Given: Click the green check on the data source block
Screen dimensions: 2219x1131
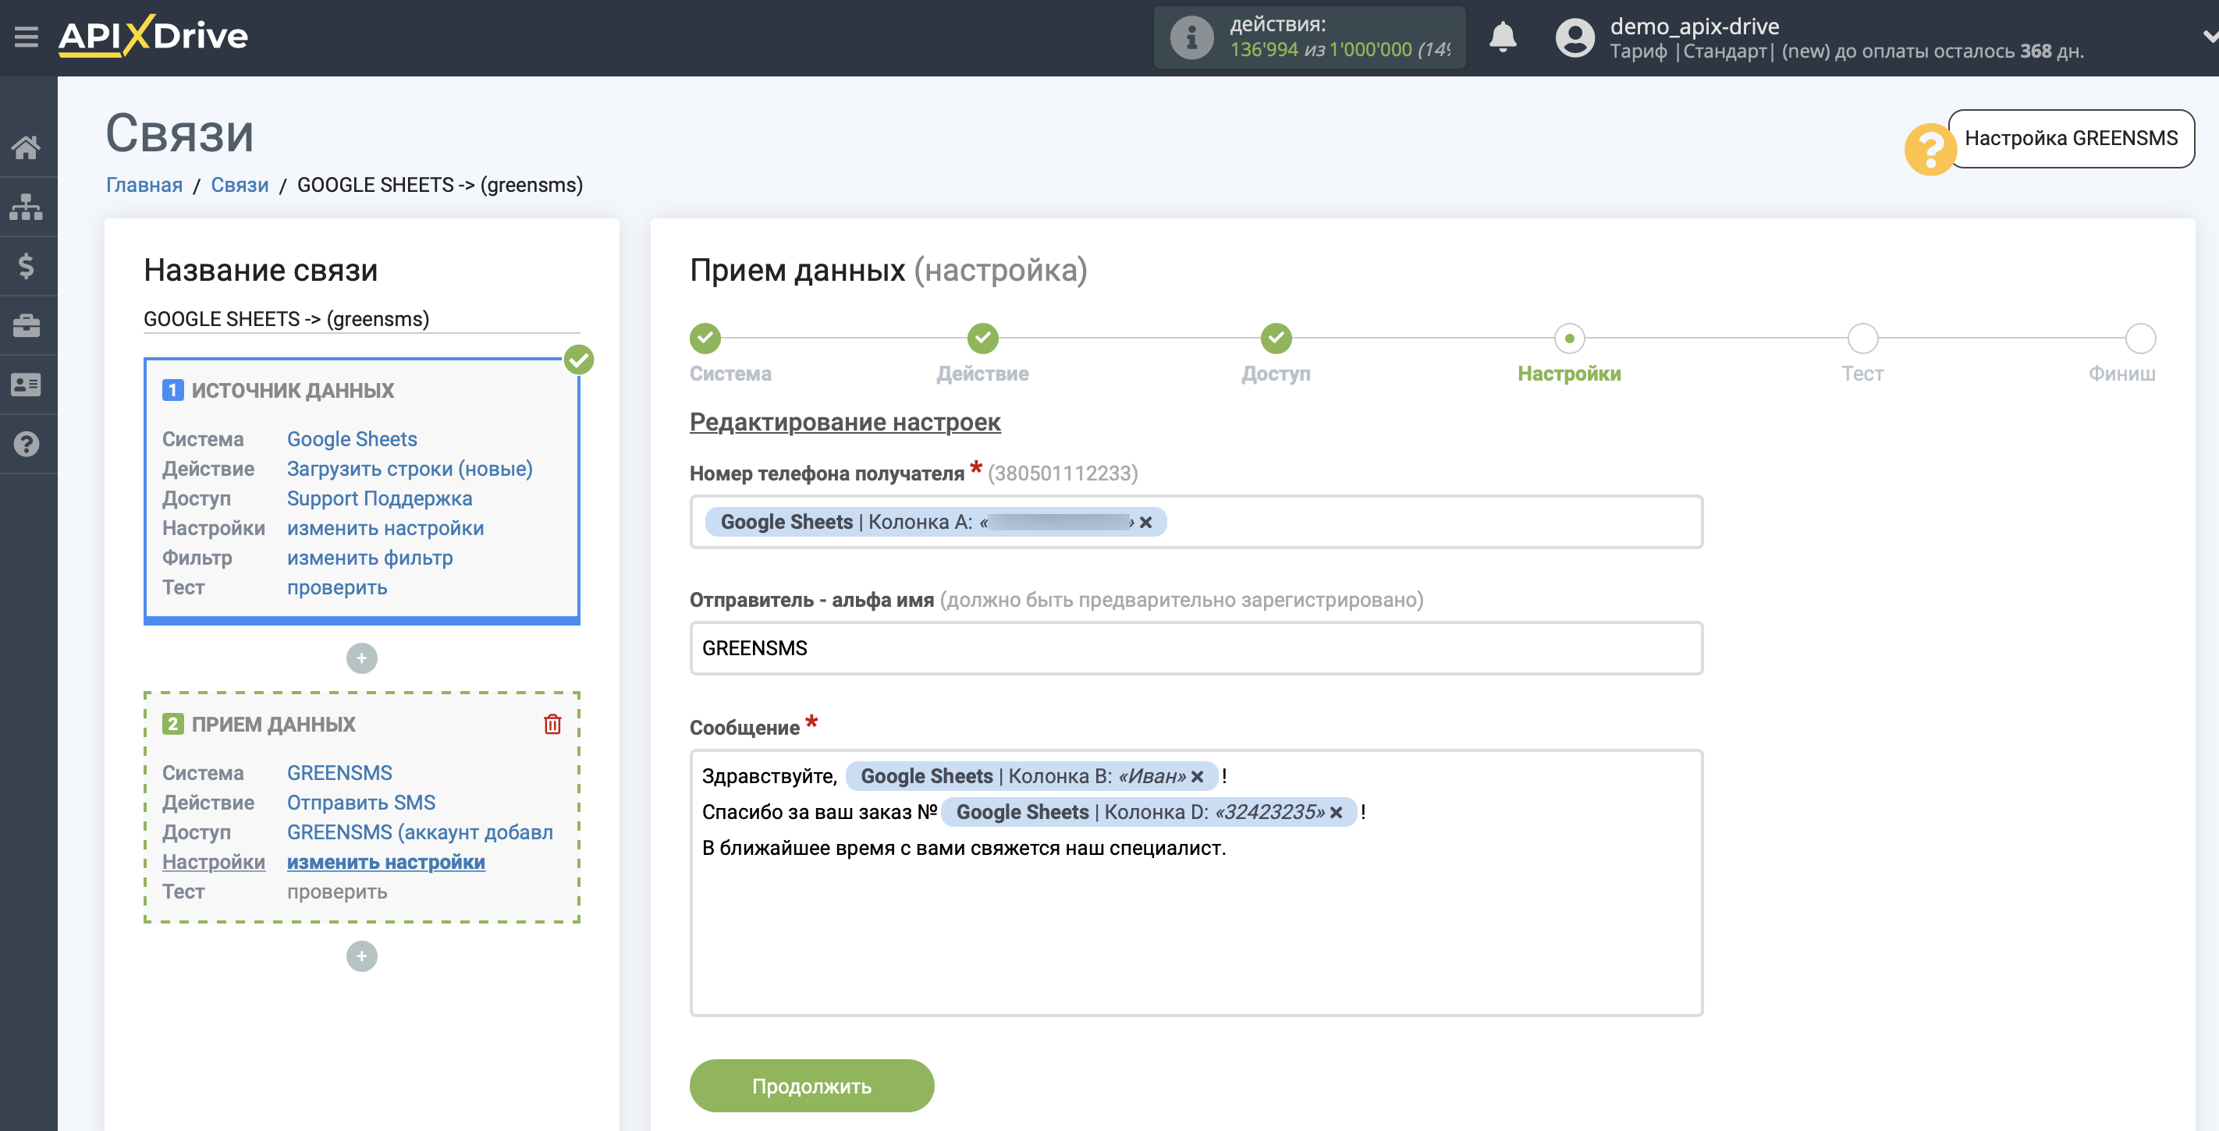Looking at the screenshot, I should (x=579, y=360).
